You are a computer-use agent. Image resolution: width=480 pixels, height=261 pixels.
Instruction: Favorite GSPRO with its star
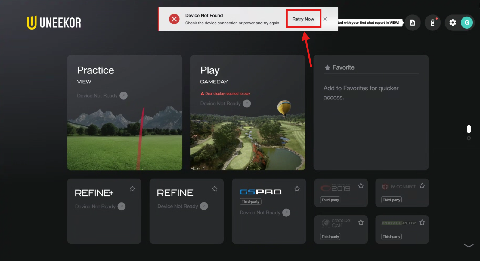point(297,189)
